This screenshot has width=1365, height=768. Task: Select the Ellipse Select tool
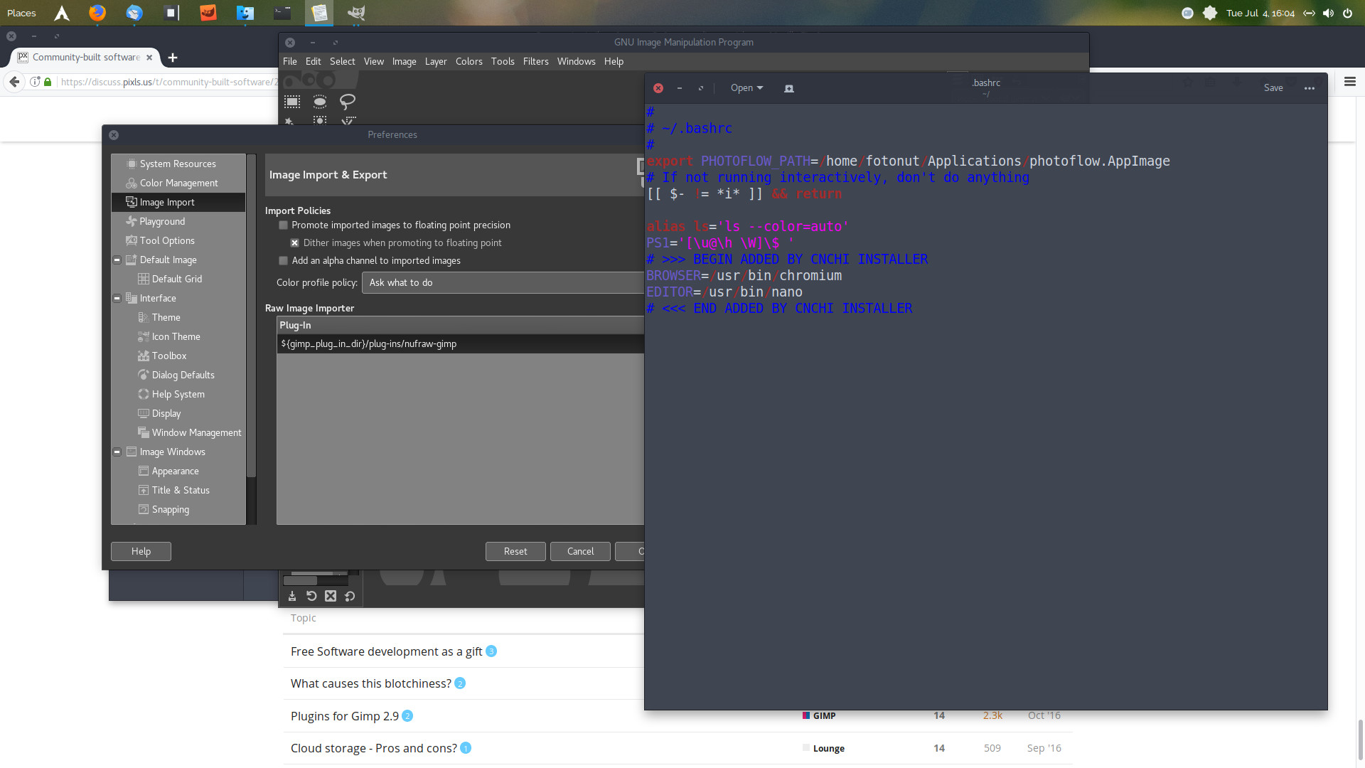pyautogui.click(x=320, y=101)
